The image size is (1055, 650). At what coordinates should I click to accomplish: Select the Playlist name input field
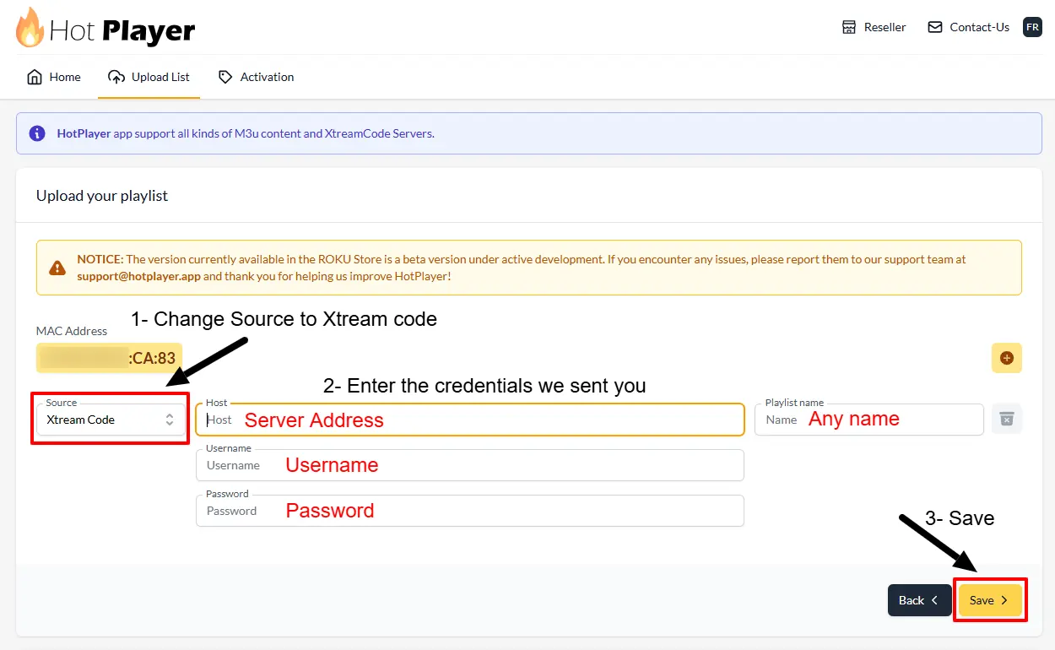[869, 420]
